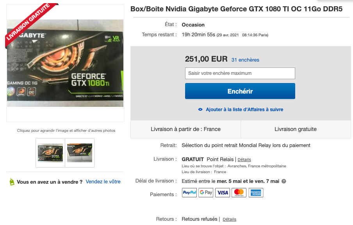Viewport: 353px width, 225px height.
Task: Click the Google Pay payment icon
Action: [x=206, y=193]
